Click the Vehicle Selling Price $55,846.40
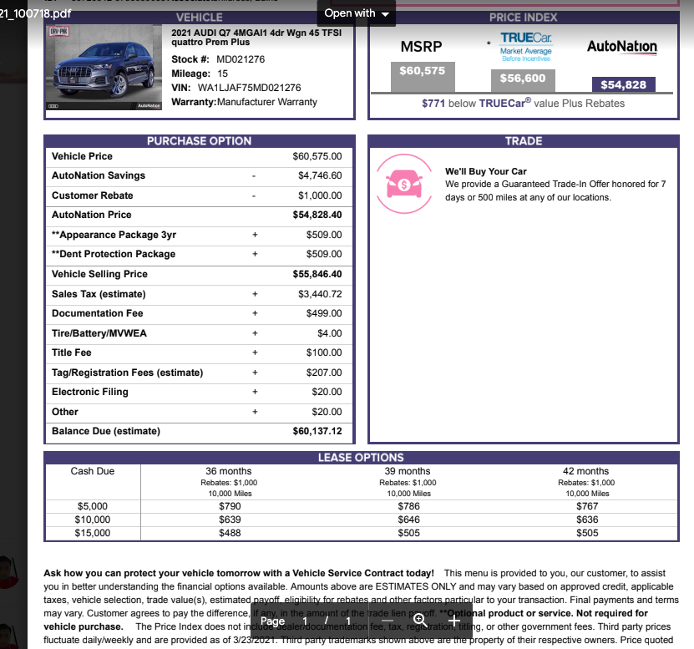 tap(317, 274)
